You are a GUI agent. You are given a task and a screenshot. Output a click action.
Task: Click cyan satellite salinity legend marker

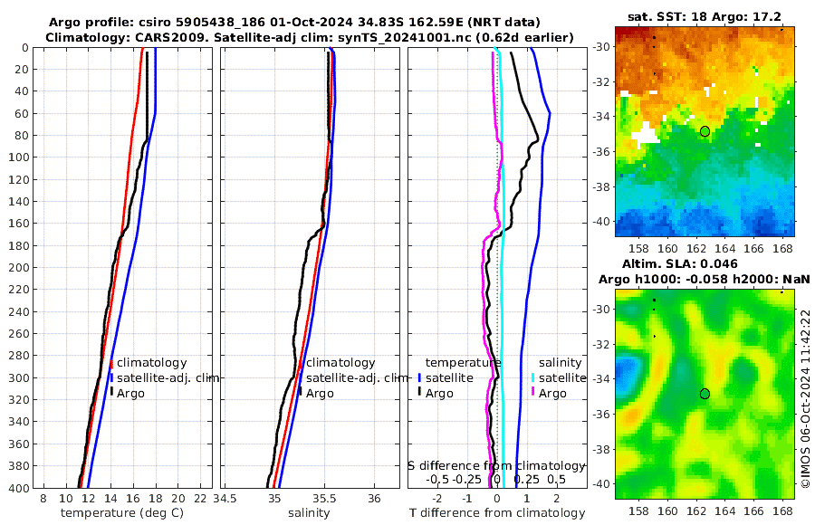(532, 377)
